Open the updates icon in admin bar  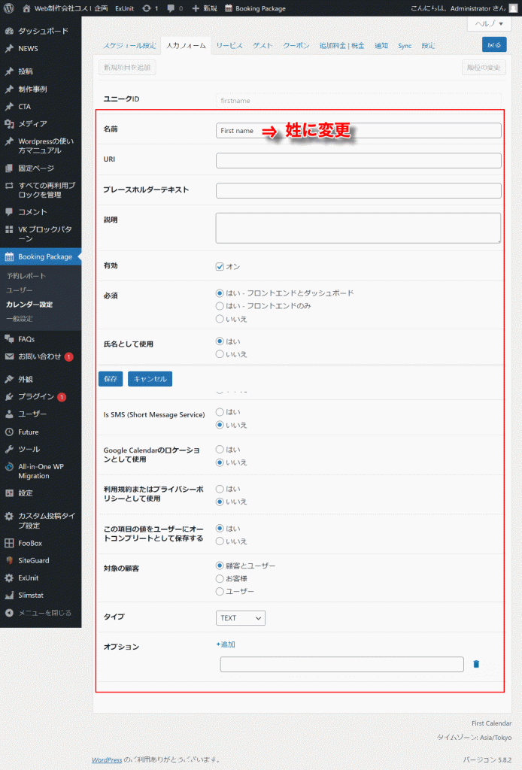tap(146, 8)
